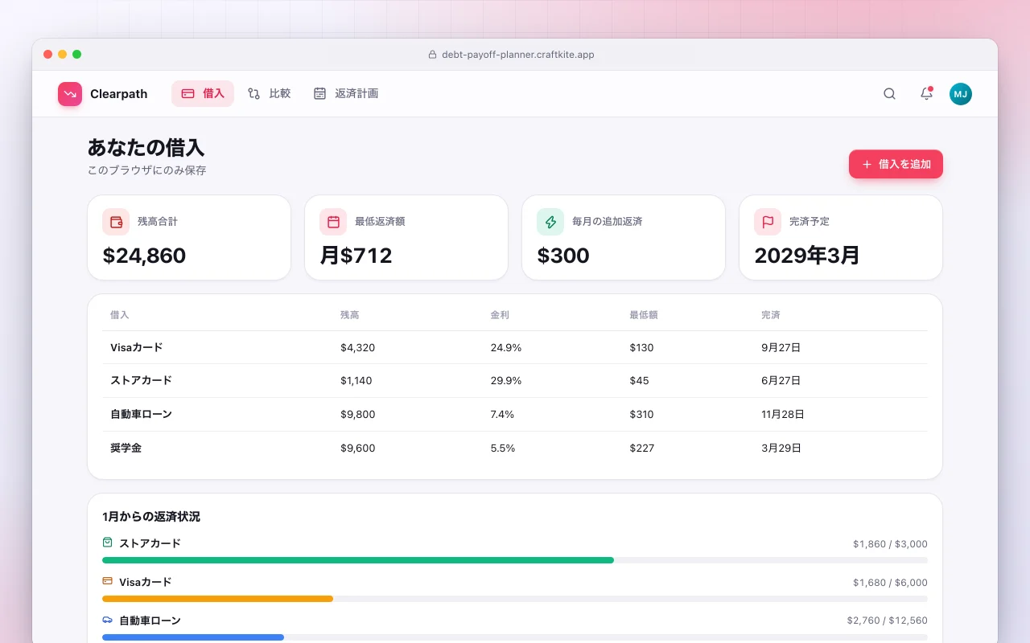
Task: Click the lightning icon on 毎月の追加返済 card
Action: pyautogui.click(x=550, y=222)
